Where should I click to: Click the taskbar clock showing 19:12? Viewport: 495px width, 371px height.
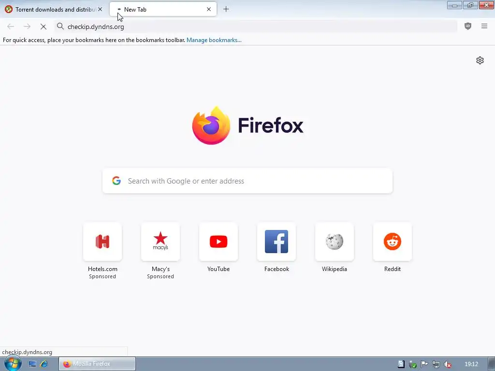pyautogui.click(x=471, y=364)
